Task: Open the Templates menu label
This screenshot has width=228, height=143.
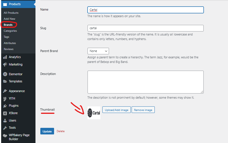Action: click(15, 81)
